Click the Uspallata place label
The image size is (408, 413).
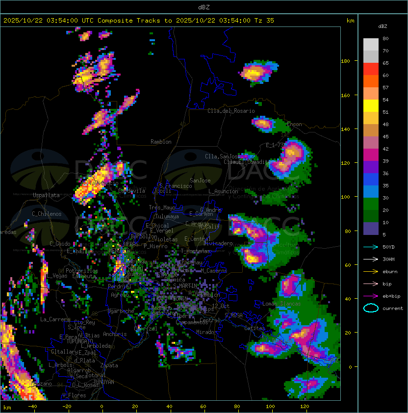tap(46, 195)
